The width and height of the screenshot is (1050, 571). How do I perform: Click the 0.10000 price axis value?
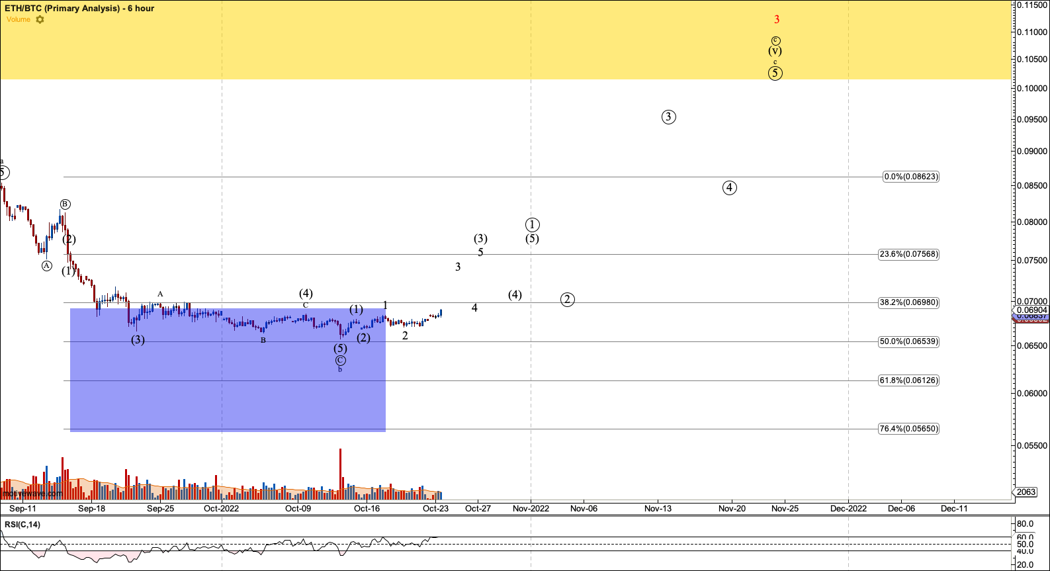[1032, 89]
